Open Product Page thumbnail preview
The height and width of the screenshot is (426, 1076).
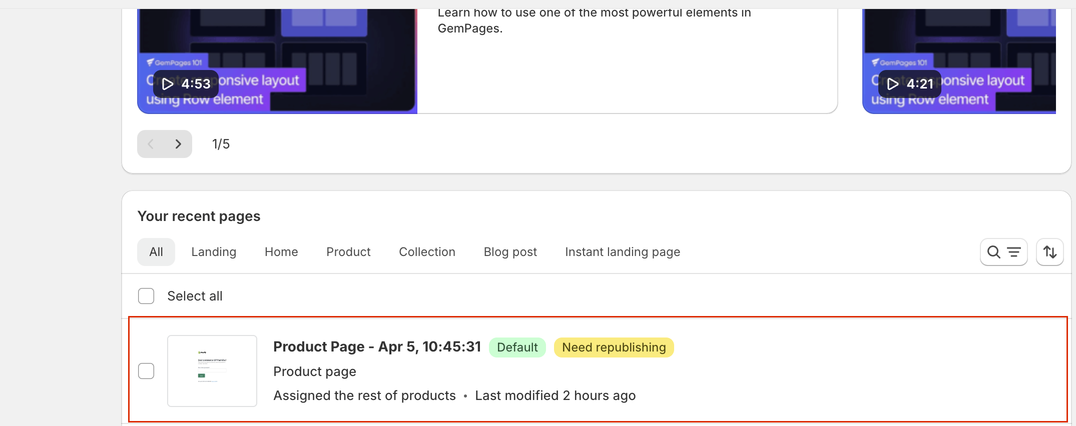tap(212, 371)
